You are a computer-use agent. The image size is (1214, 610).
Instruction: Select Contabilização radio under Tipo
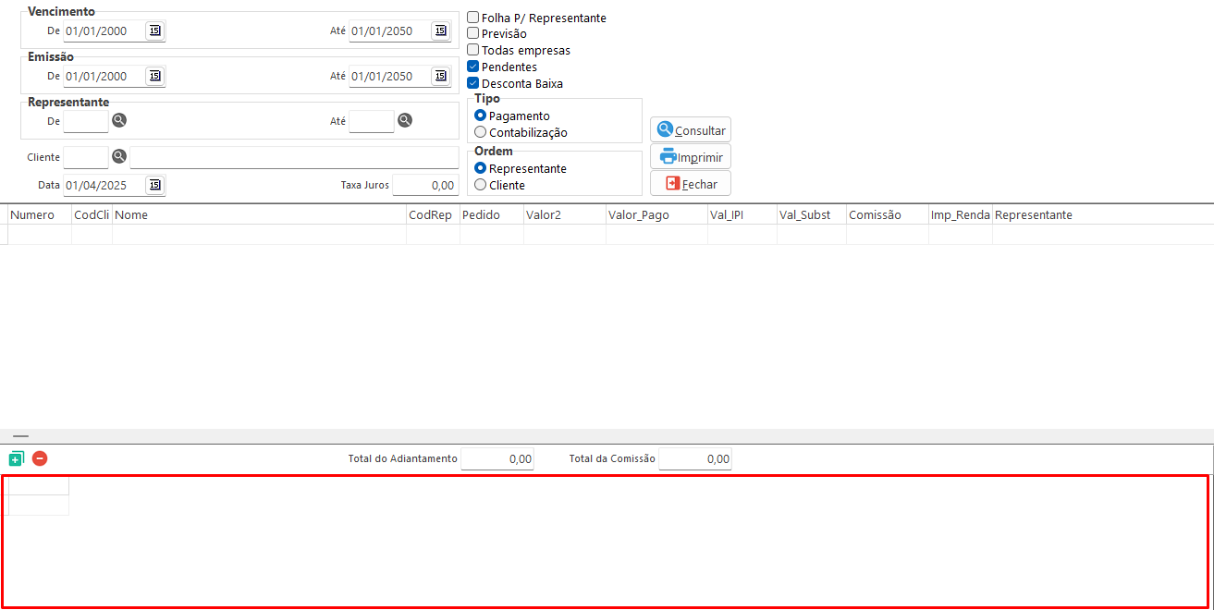pos(481,133)
